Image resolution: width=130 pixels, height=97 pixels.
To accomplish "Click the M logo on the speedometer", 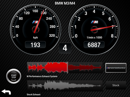I will tap(36, 22).
